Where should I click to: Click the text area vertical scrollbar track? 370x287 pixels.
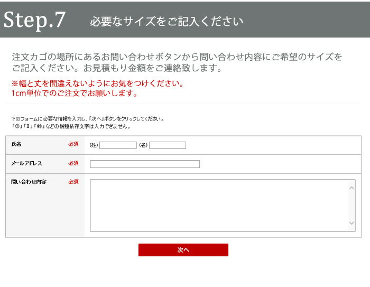351,205
